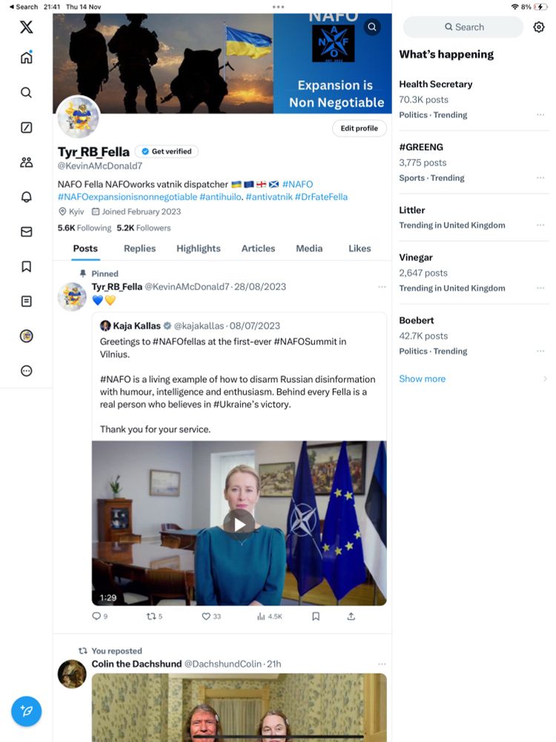Switch to the Replies tab
Screen dimensions: 556x742
point(139,249)
